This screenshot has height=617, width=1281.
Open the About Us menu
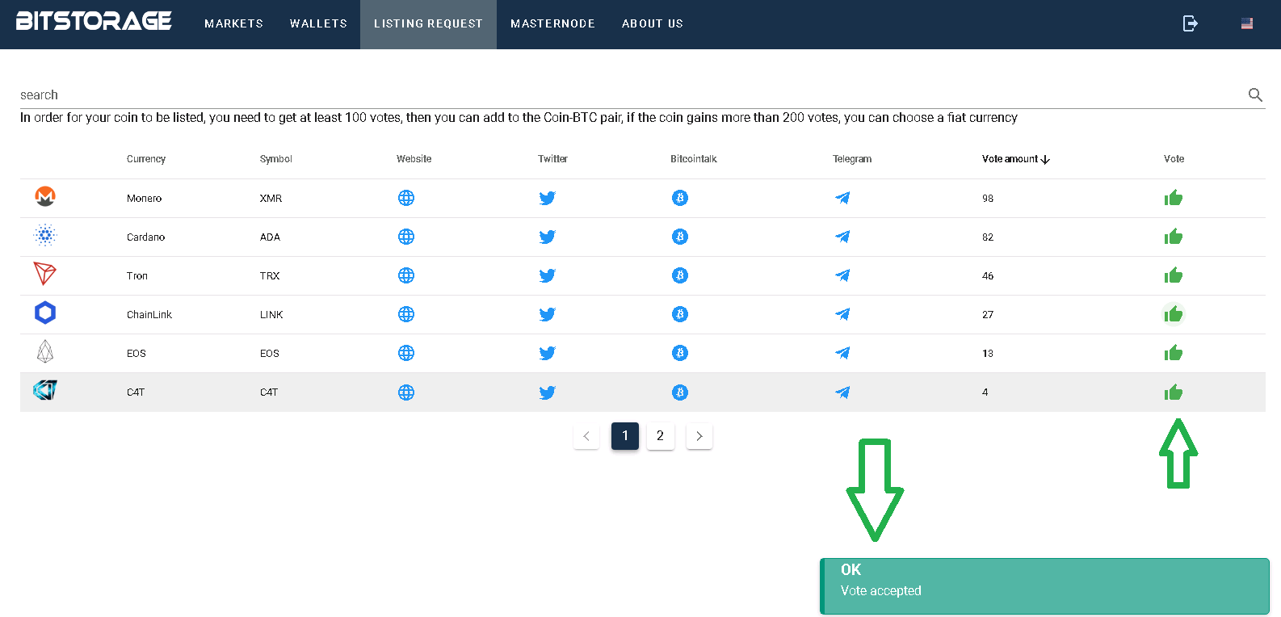click(x=653, y=23)
